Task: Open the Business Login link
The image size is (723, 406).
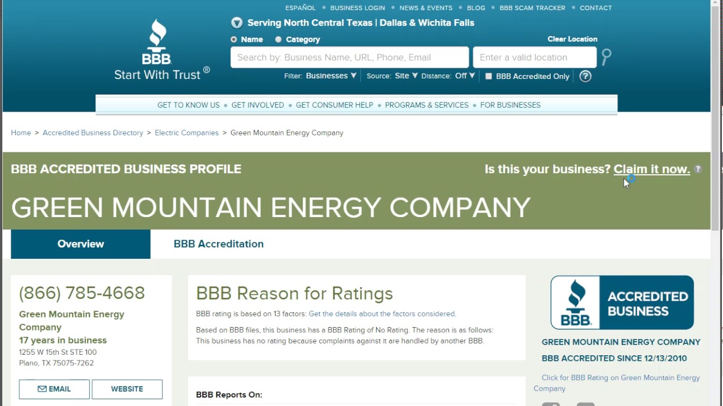Action: [358, 8]
